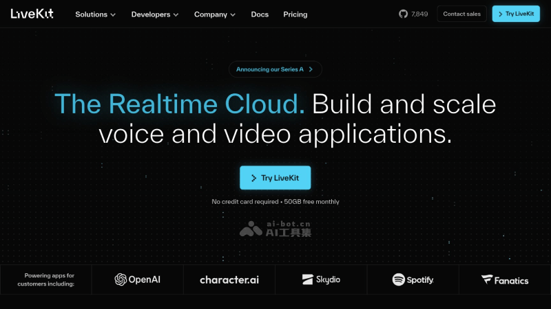
Task: Click chevron icon inside hero Try LiveKit button
Action: pyautogui.click(x=253, y=178)
